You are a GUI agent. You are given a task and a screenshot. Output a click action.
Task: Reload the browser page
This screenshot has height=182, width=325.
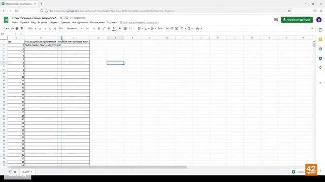16,11
